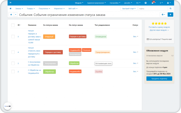Open the $ currency dropdown

click(x=161, y=3)
